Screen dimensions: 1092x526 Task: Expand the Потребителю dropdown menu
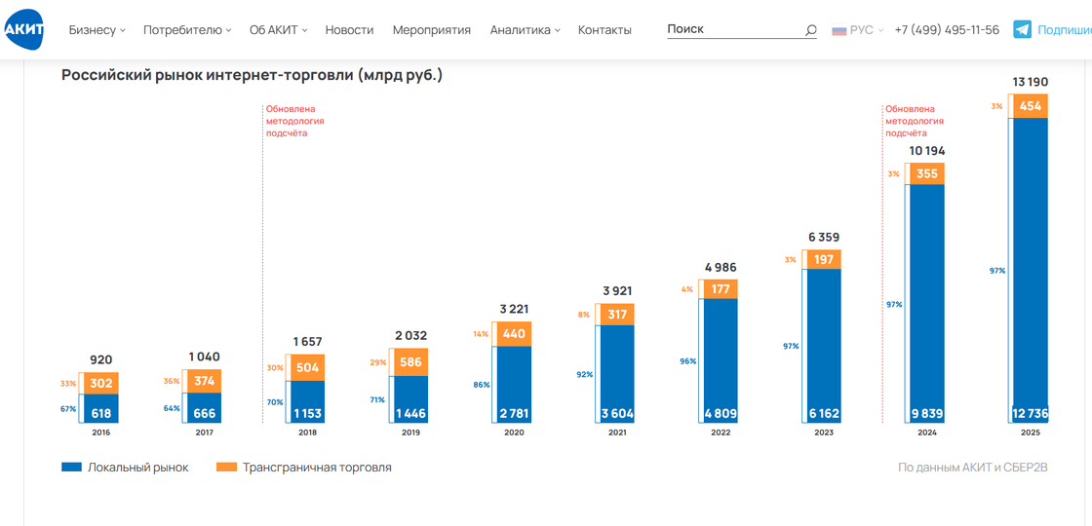click(187, 30)
